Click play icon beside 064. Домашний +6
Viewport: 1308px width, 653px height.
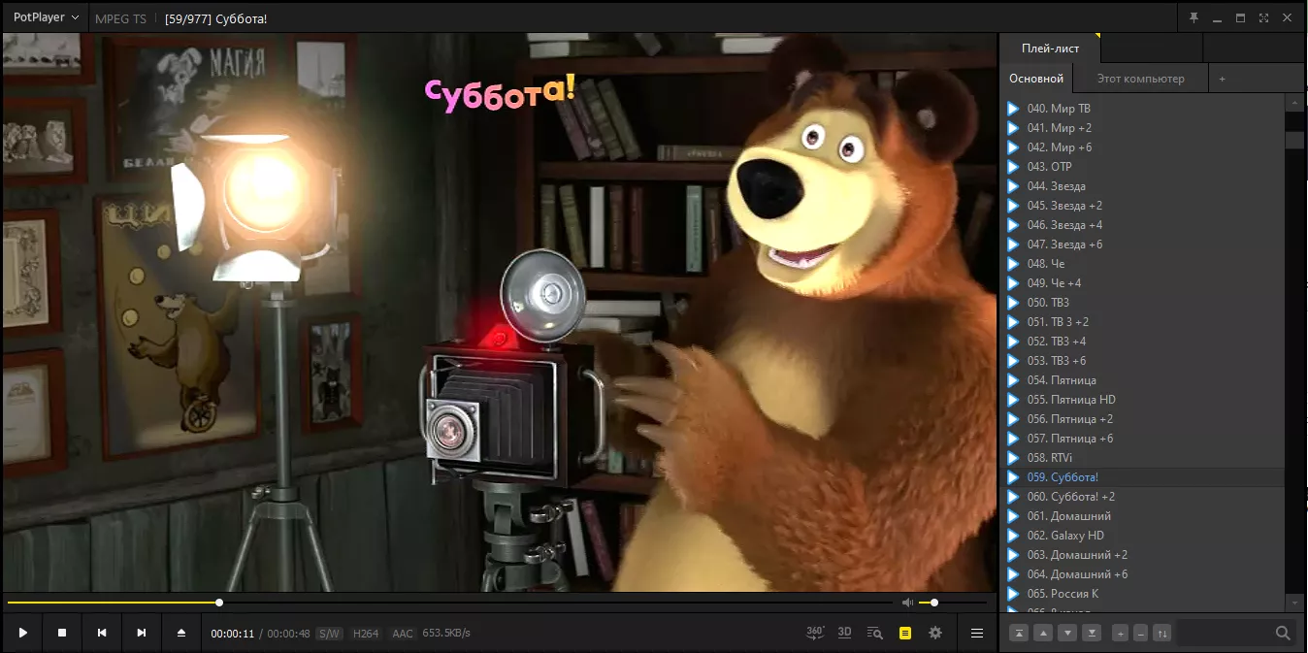point(1013,574)
